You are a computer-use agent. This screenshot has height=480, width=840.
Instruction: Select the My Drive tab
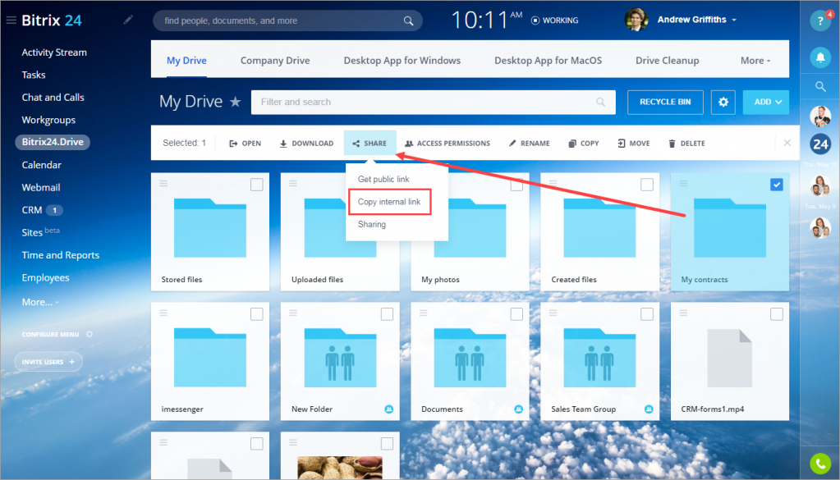(x=186, y=61)
